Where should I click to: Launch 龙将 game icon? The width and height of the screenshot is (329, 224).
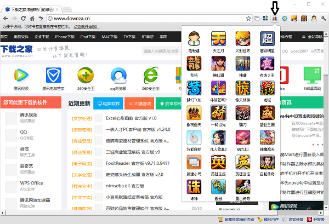click(x=194, y=64)
